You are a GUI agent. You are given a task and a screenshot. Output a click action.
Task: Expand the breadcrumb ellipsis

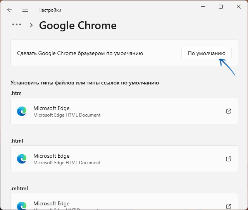[x=17, y=24]
